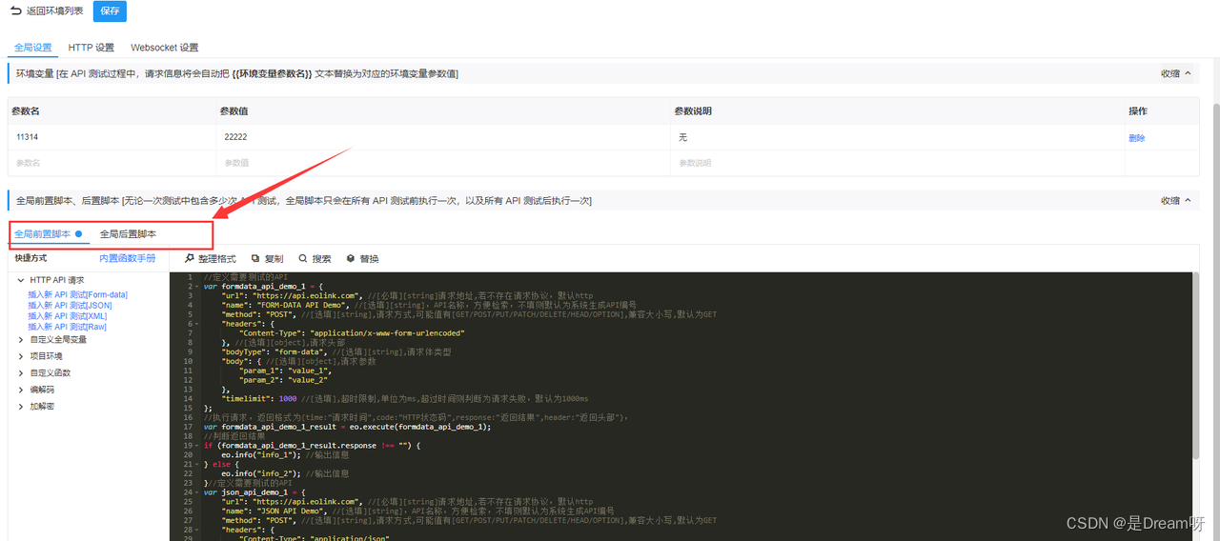Click the "url" line in formdata_api_demo_1
This screenshot has width=1220, height=541.
point(407,295)
